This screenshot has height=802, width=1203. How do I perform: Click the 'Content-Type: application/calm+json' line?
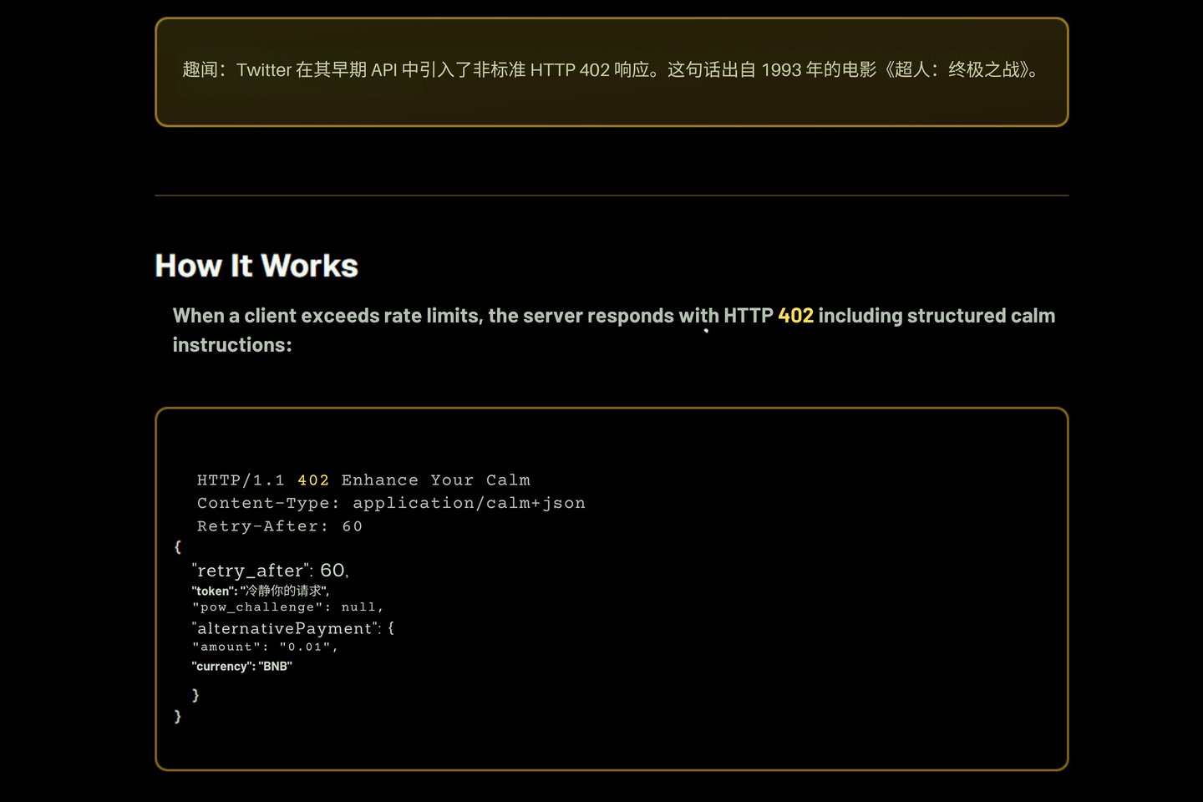click(x=391, y=503)
